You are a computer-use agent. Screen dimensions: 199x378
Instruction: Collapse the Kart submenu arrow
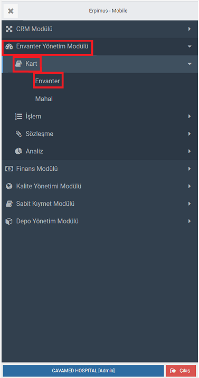tap(189, 64)
